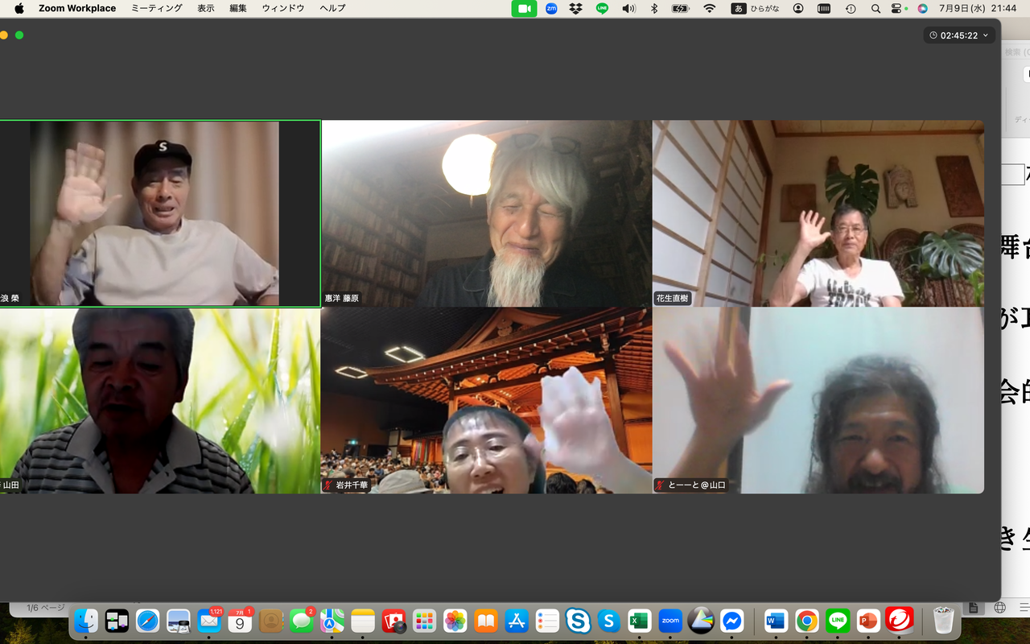Open Skype from the Dock
The height and width of the screenshot is (644, 1030).
point(578,621)
